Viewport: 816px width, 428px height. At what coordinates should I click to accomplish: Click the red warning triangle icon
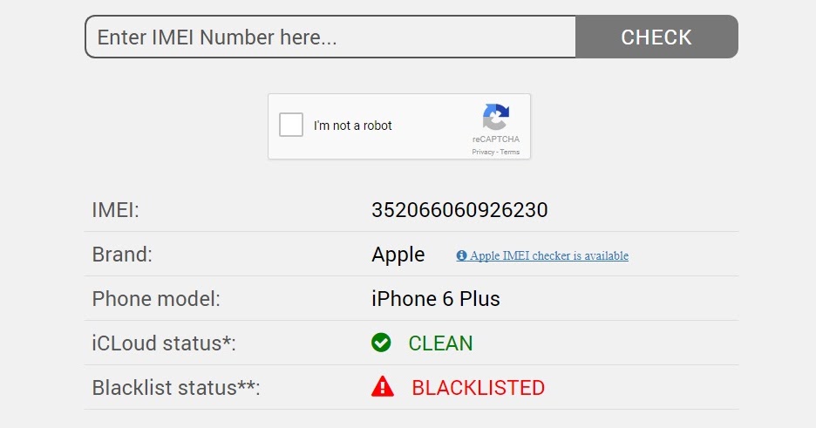click(x=382, y=387)
